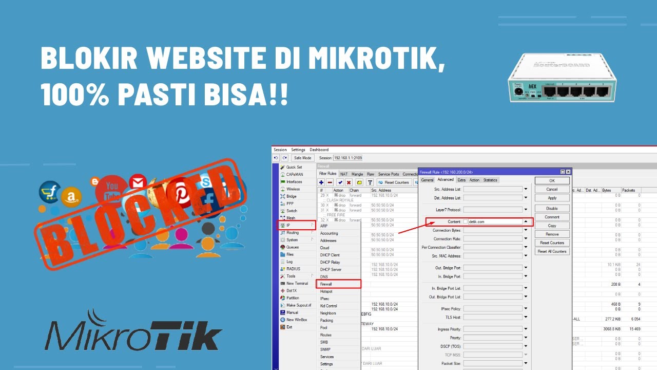Click Session address field 192.168.1.1
This screenshot has width=657, height=370.
pos(347,158)
